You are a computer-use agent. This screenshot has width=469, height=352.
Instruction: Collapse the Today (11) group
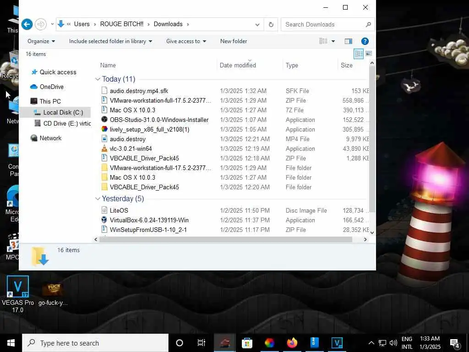coord(98,79)
